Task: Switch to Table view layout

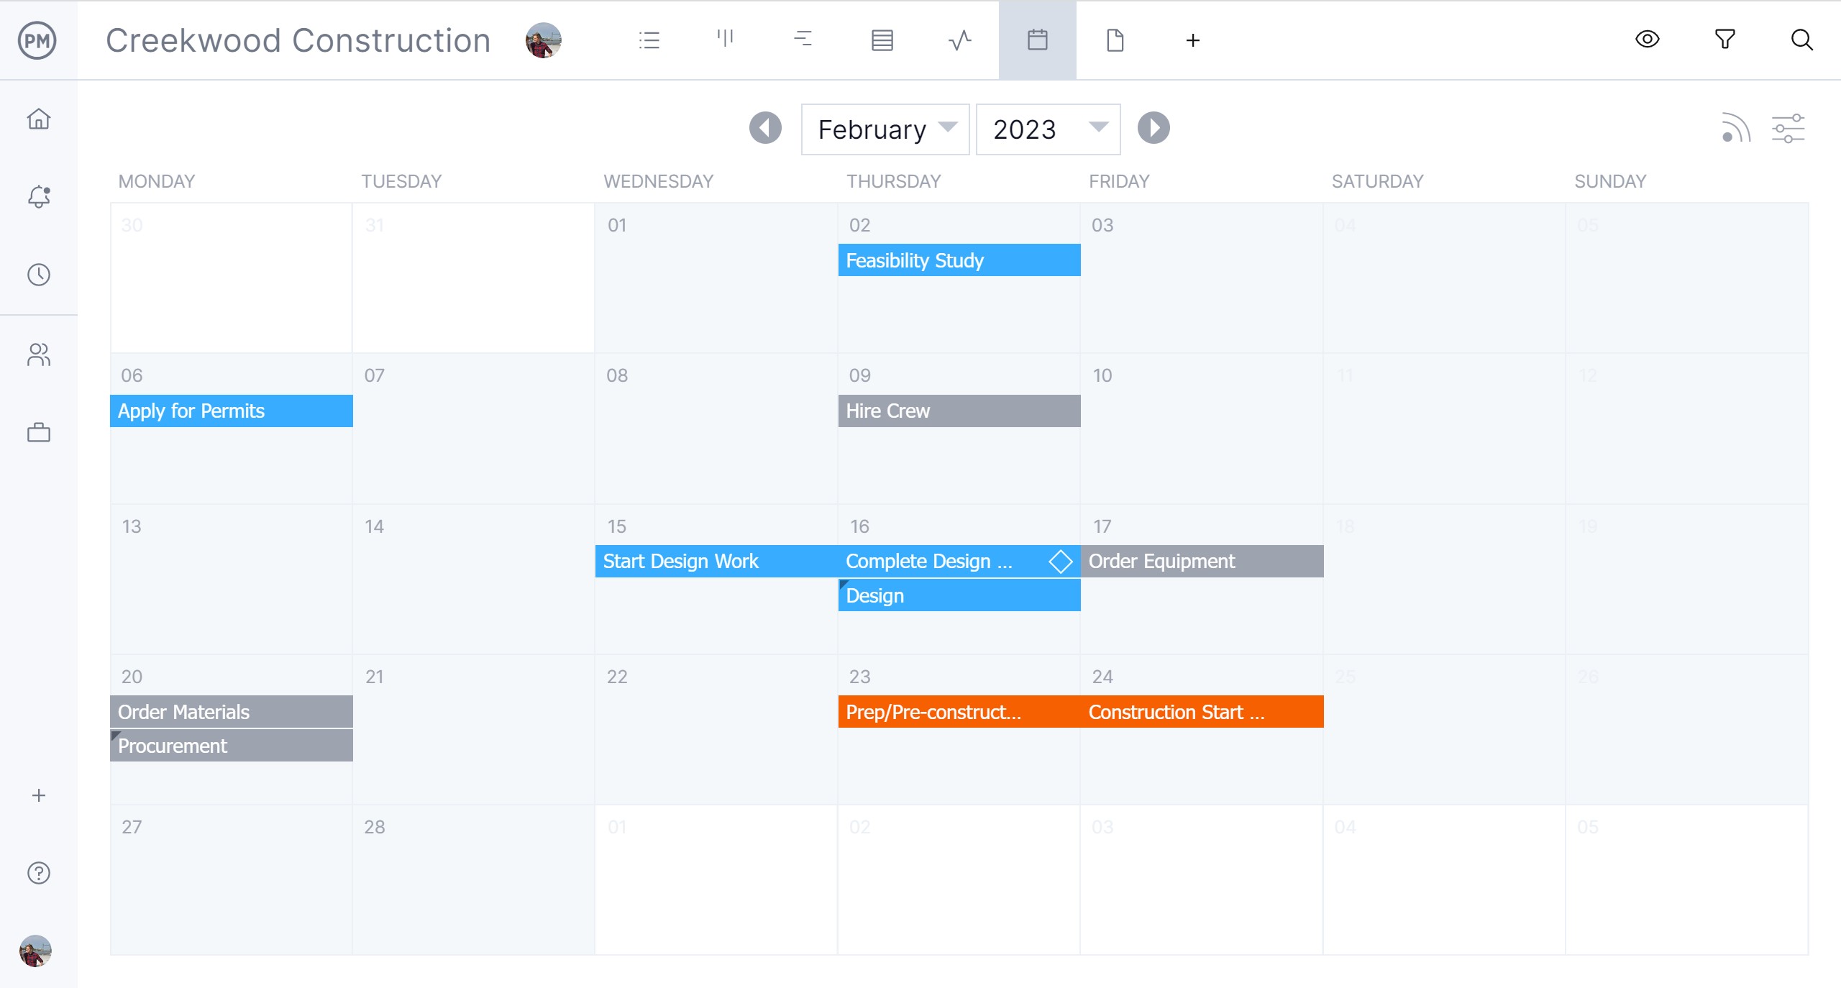Action: point(882,40)
